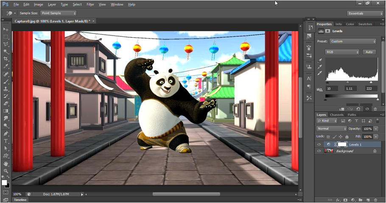The height and width of the screenshot is (203, 386).
Task: Open the Essentials workspace dropdown
Action: pyautogui.click(x=365, y=14)
